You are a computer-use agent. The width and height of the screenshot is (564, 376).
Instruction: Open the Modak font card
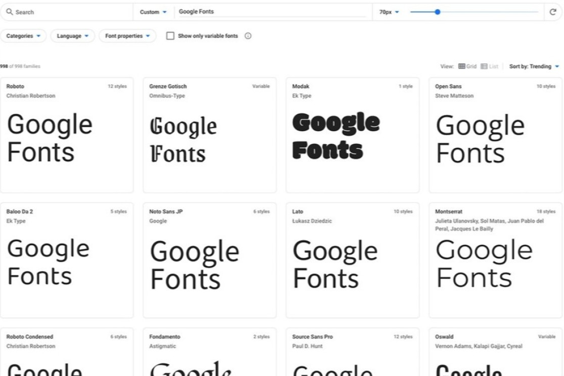353,135
